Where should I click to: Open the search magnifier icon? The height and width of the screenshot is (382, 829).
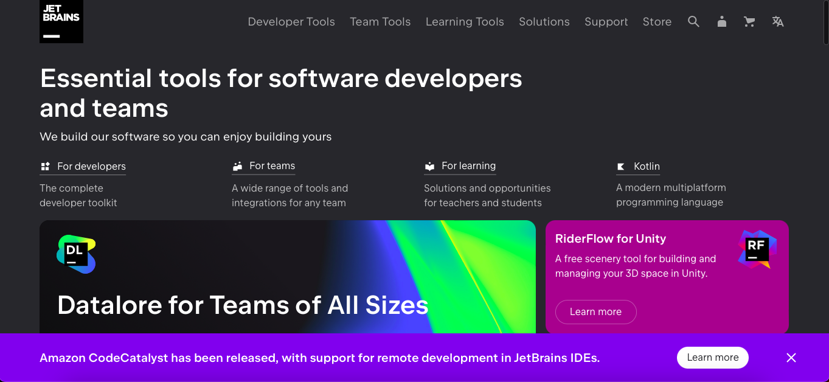click(x=693, y=21)
